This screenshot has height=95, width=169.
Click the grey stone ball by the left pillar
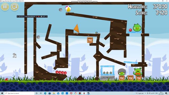(38, 37)
